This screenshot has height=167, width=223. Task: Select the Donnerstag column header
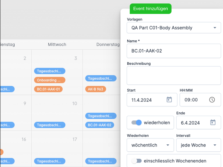click(108, 45)
